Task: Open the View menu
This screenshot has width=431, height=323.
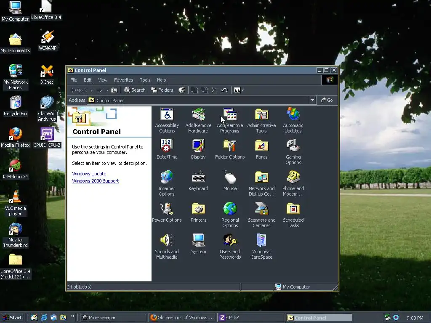Action: [103, 80]
